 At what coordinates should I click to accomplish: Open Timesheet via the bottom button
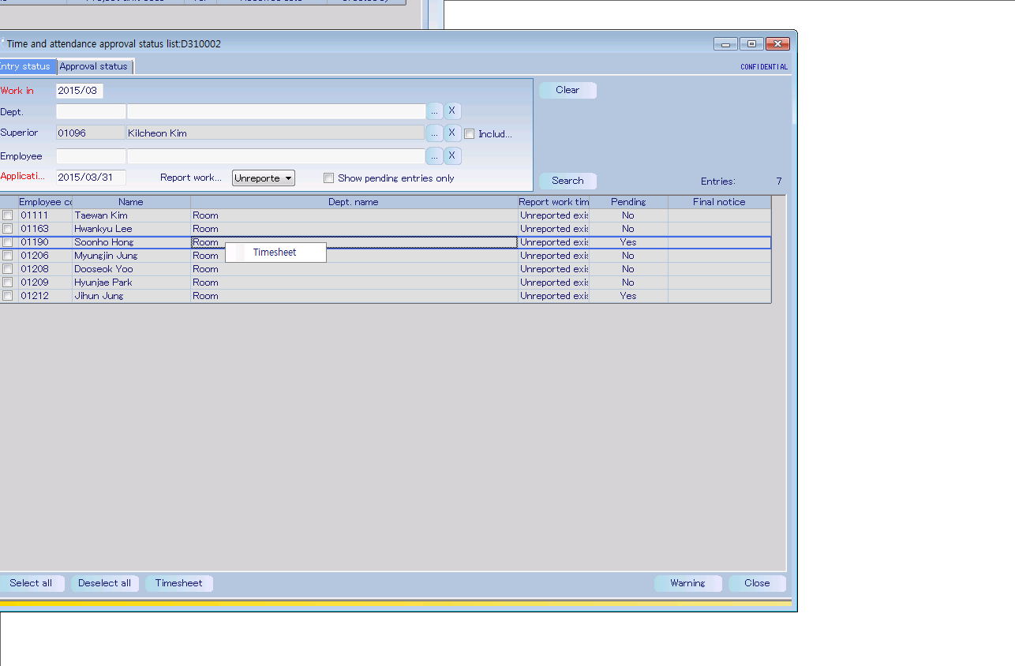pyautogui.click(x=178, y=583)
